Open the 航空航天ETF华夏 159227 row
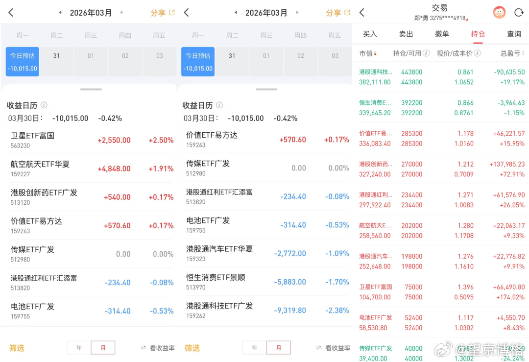 [x=92, y=169]
